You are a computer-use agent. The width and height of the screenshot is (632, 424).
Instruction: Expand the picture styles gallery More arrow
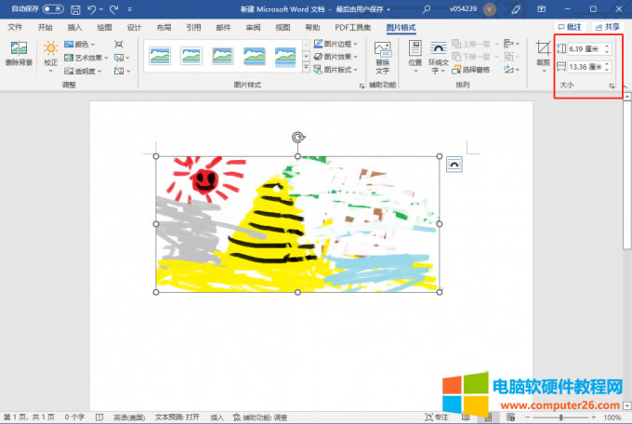point(307,68)
